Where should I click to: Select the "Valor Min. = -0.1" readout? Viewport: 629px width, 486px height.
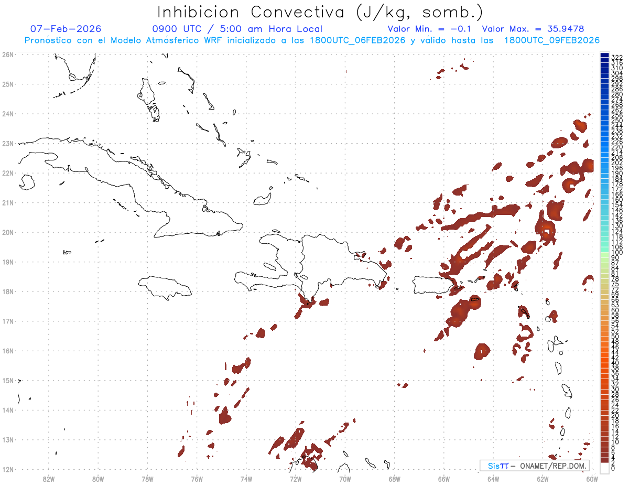click(x=430, y=29)
